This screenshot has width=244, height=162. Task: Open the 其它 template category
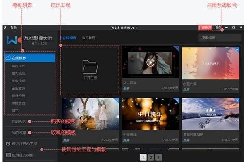[15, 111]
